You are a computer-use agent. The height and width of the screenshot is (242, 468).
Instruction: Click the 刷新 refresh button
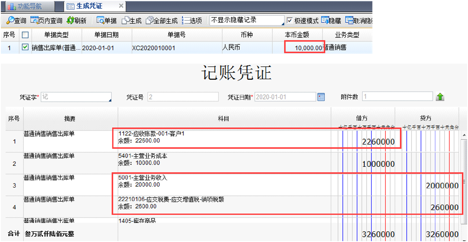point(76,21)
